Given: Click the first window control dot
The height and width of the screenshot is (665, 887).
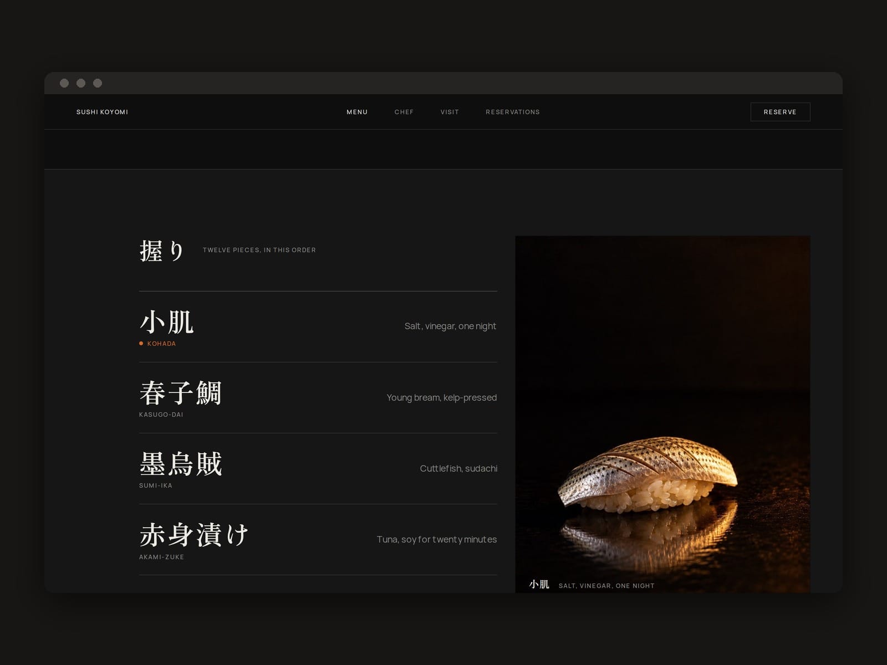Looking at the screenshot, I should [x=64, y=83].
